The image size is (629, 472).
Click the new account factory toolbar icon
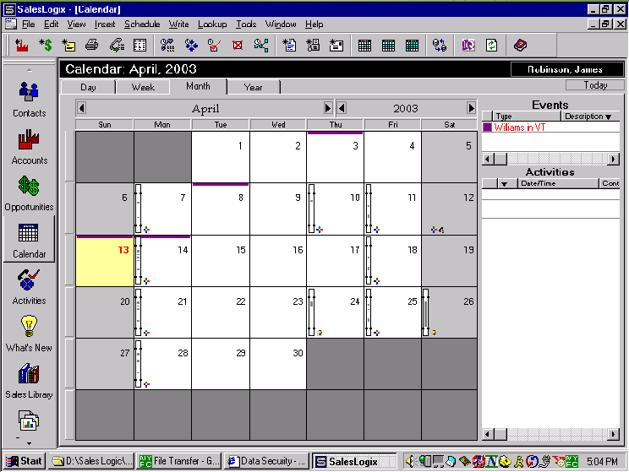pyautogui.click(x=21, y=46)
